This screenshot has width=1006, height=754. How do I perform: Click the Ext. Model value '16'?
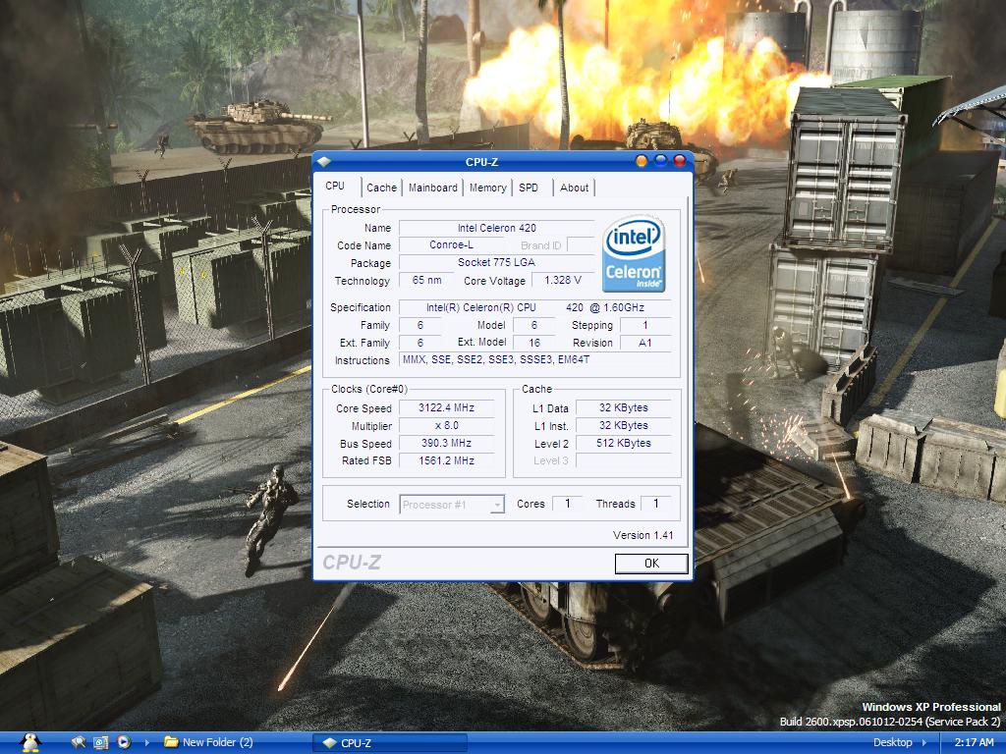pyautogui.click(x=534, y=343)
